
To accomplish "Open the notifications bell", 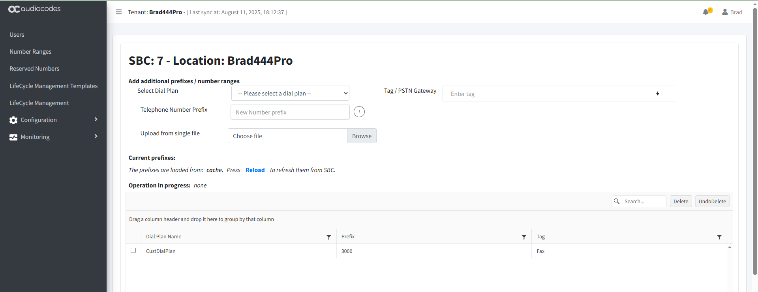I will (706, 12).
